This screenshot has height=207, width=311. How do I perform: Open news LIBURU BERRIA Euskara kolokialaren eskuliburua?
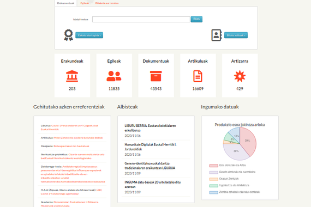pyautogui.click(x=150, y=128)
